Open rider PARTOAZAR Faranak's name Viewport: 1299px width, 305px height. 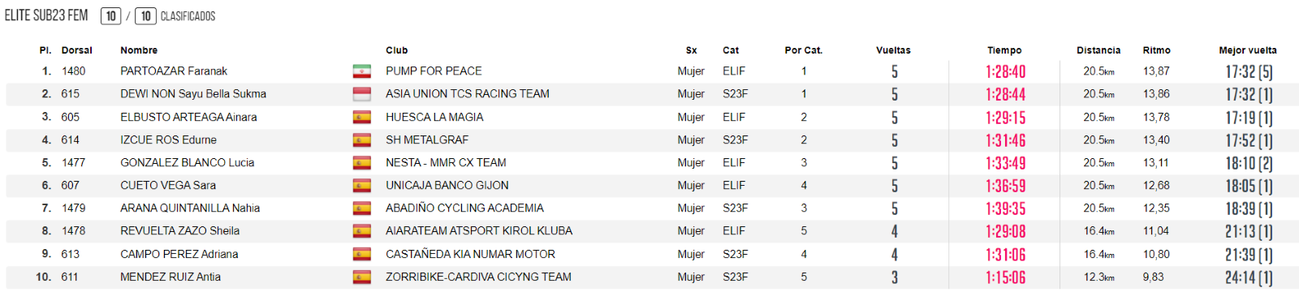click(174, 71)
